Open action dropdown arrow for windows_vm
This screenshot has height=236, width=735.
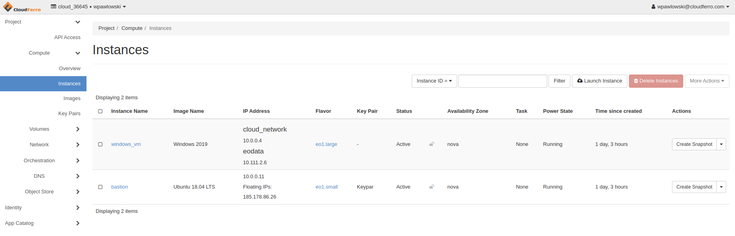pos(721,144)
